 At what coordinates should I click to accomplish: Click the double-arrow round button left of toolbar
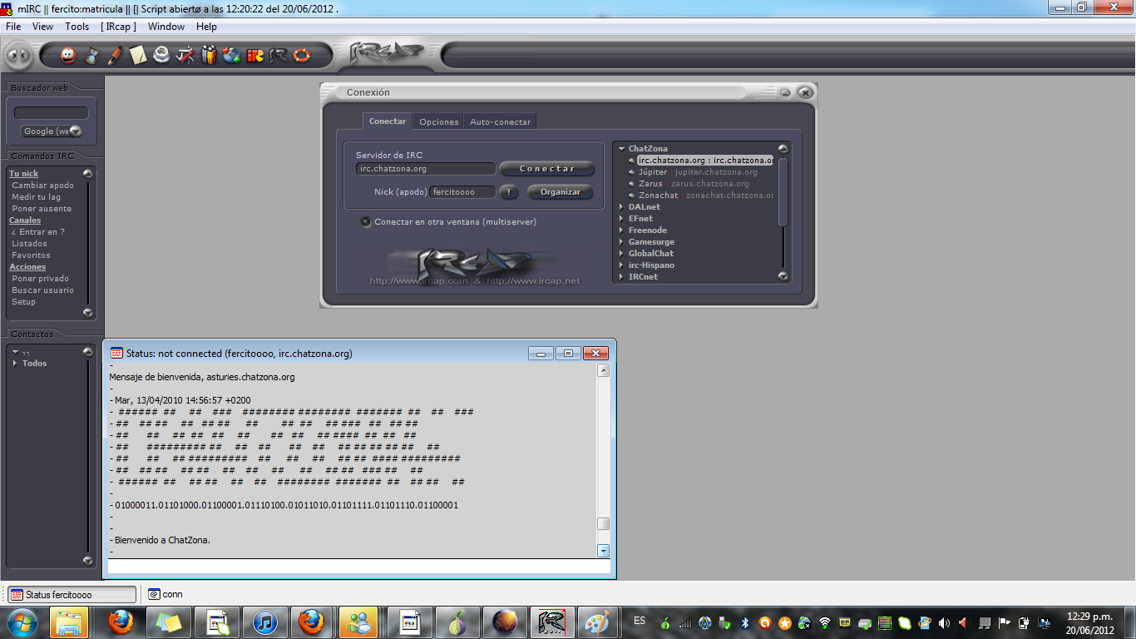pos(19,56)
